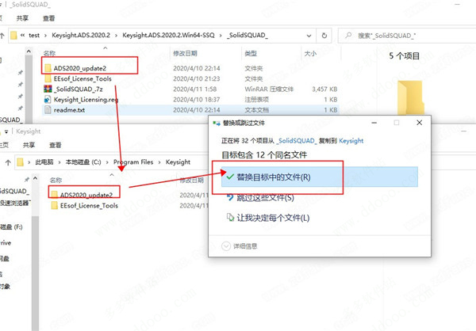Viewport: 476px width, 331px height.
Task: Click chevron after Program Files in Keysight breadcrumb
Action: 159,162
